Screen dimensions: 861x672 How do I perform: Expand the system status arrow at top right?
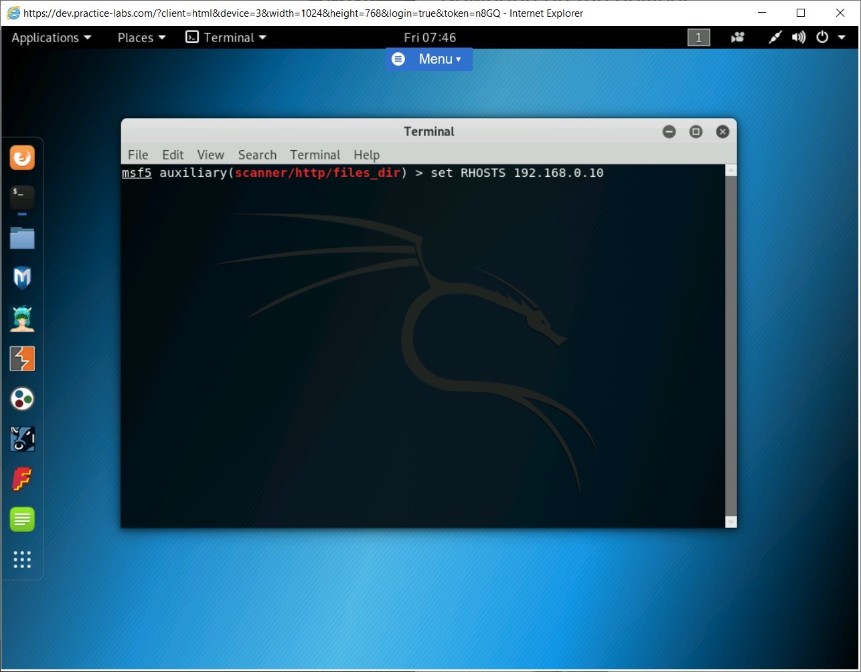pyautogui.click(x=842, y=38)
